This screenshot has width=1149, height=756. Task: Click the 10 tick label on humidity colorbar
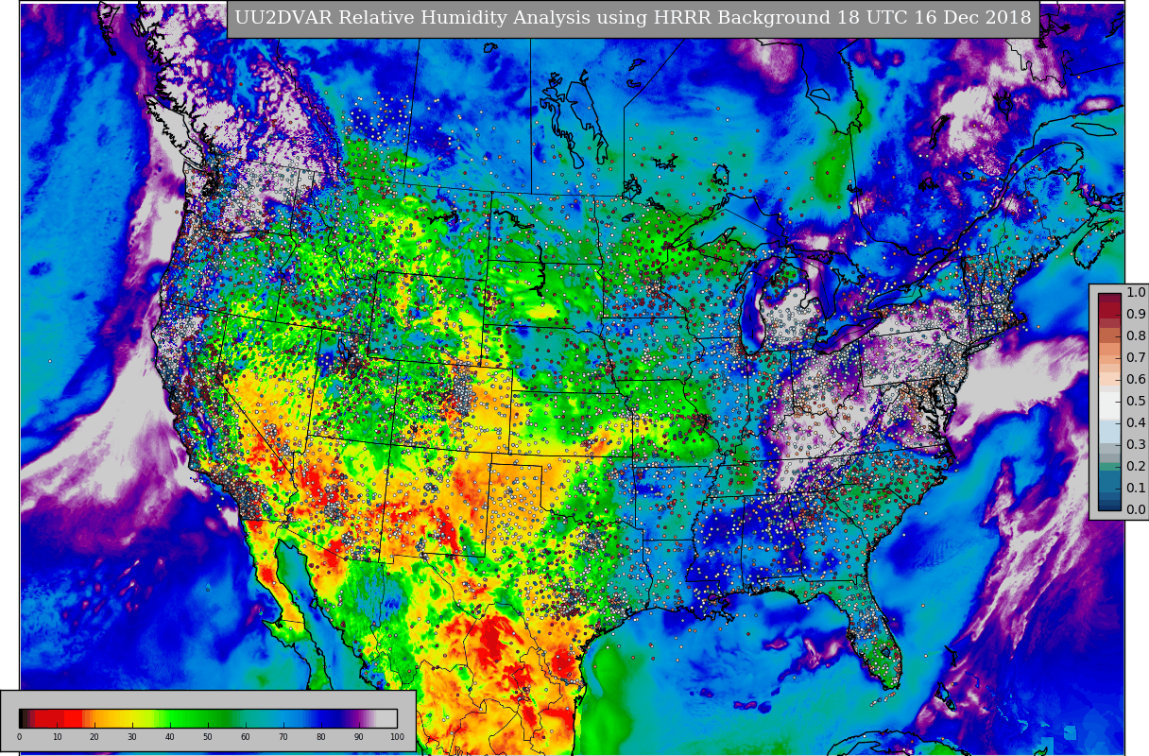57,737
